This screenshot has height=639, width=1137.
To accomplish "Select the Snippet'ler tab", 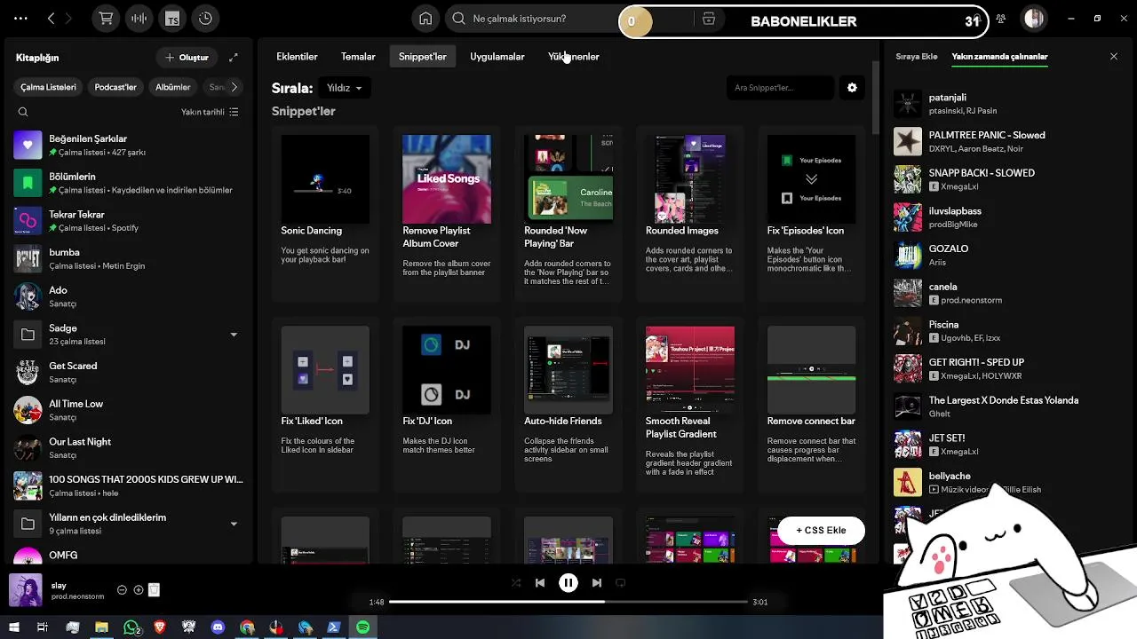I will (423, 57).
